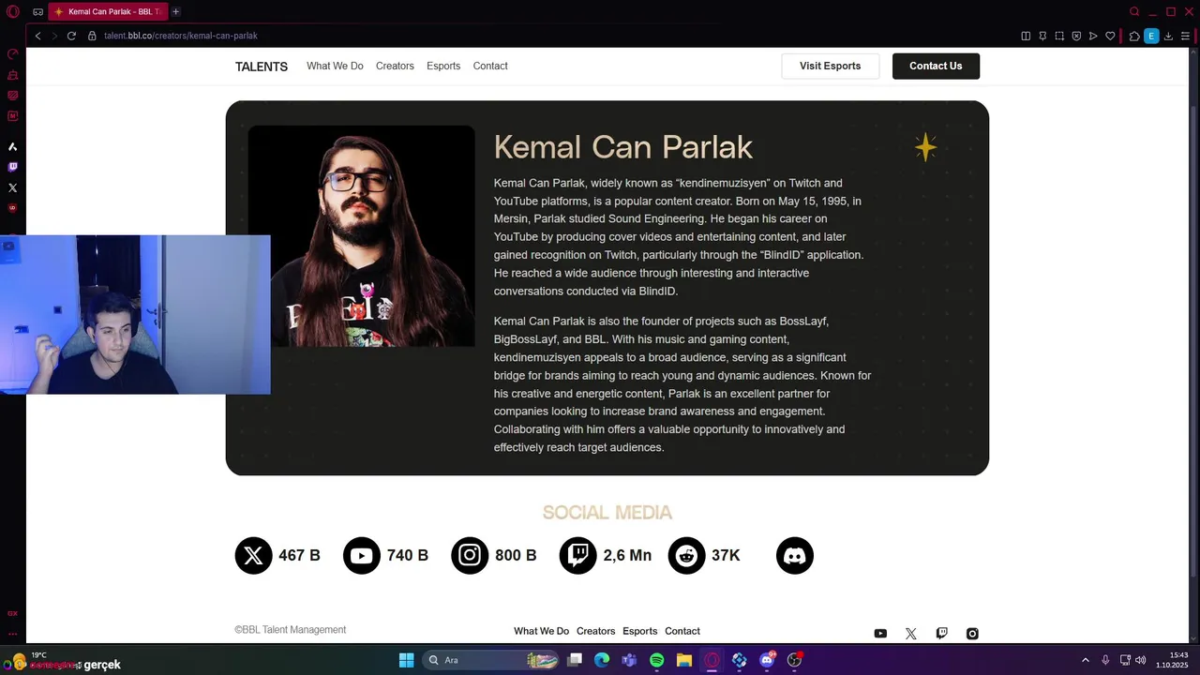Viewport: 1200px width, 675px height.
Task: Open Instagram social profile with 800 B
Action: click(x=494, y=556)
